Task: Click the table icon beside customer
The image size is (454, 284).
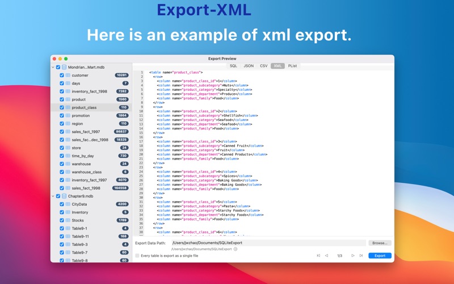Action: tap(68, 75)
